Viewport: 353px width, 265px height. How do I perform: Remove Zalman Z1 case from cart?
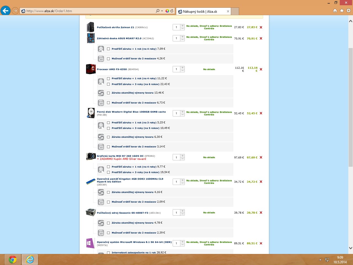coord(261,27)
